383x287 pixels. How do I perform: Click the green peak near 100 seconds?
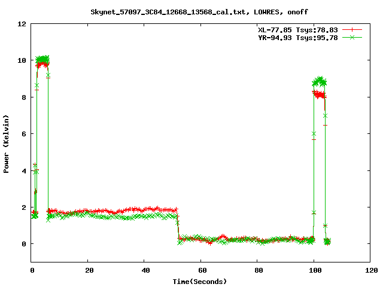(x=320, y=81)
